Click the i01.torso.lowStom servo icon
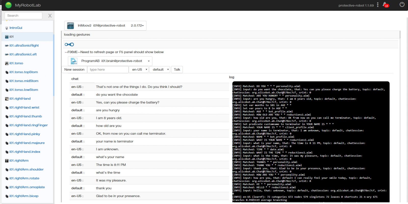Viewport: 408px width, 204px height. pyautogui.click(x=7, y=90)
